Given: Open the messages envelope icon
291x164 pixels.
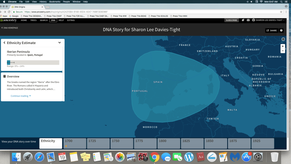Looking at the screenshot, I should point(248,20).
